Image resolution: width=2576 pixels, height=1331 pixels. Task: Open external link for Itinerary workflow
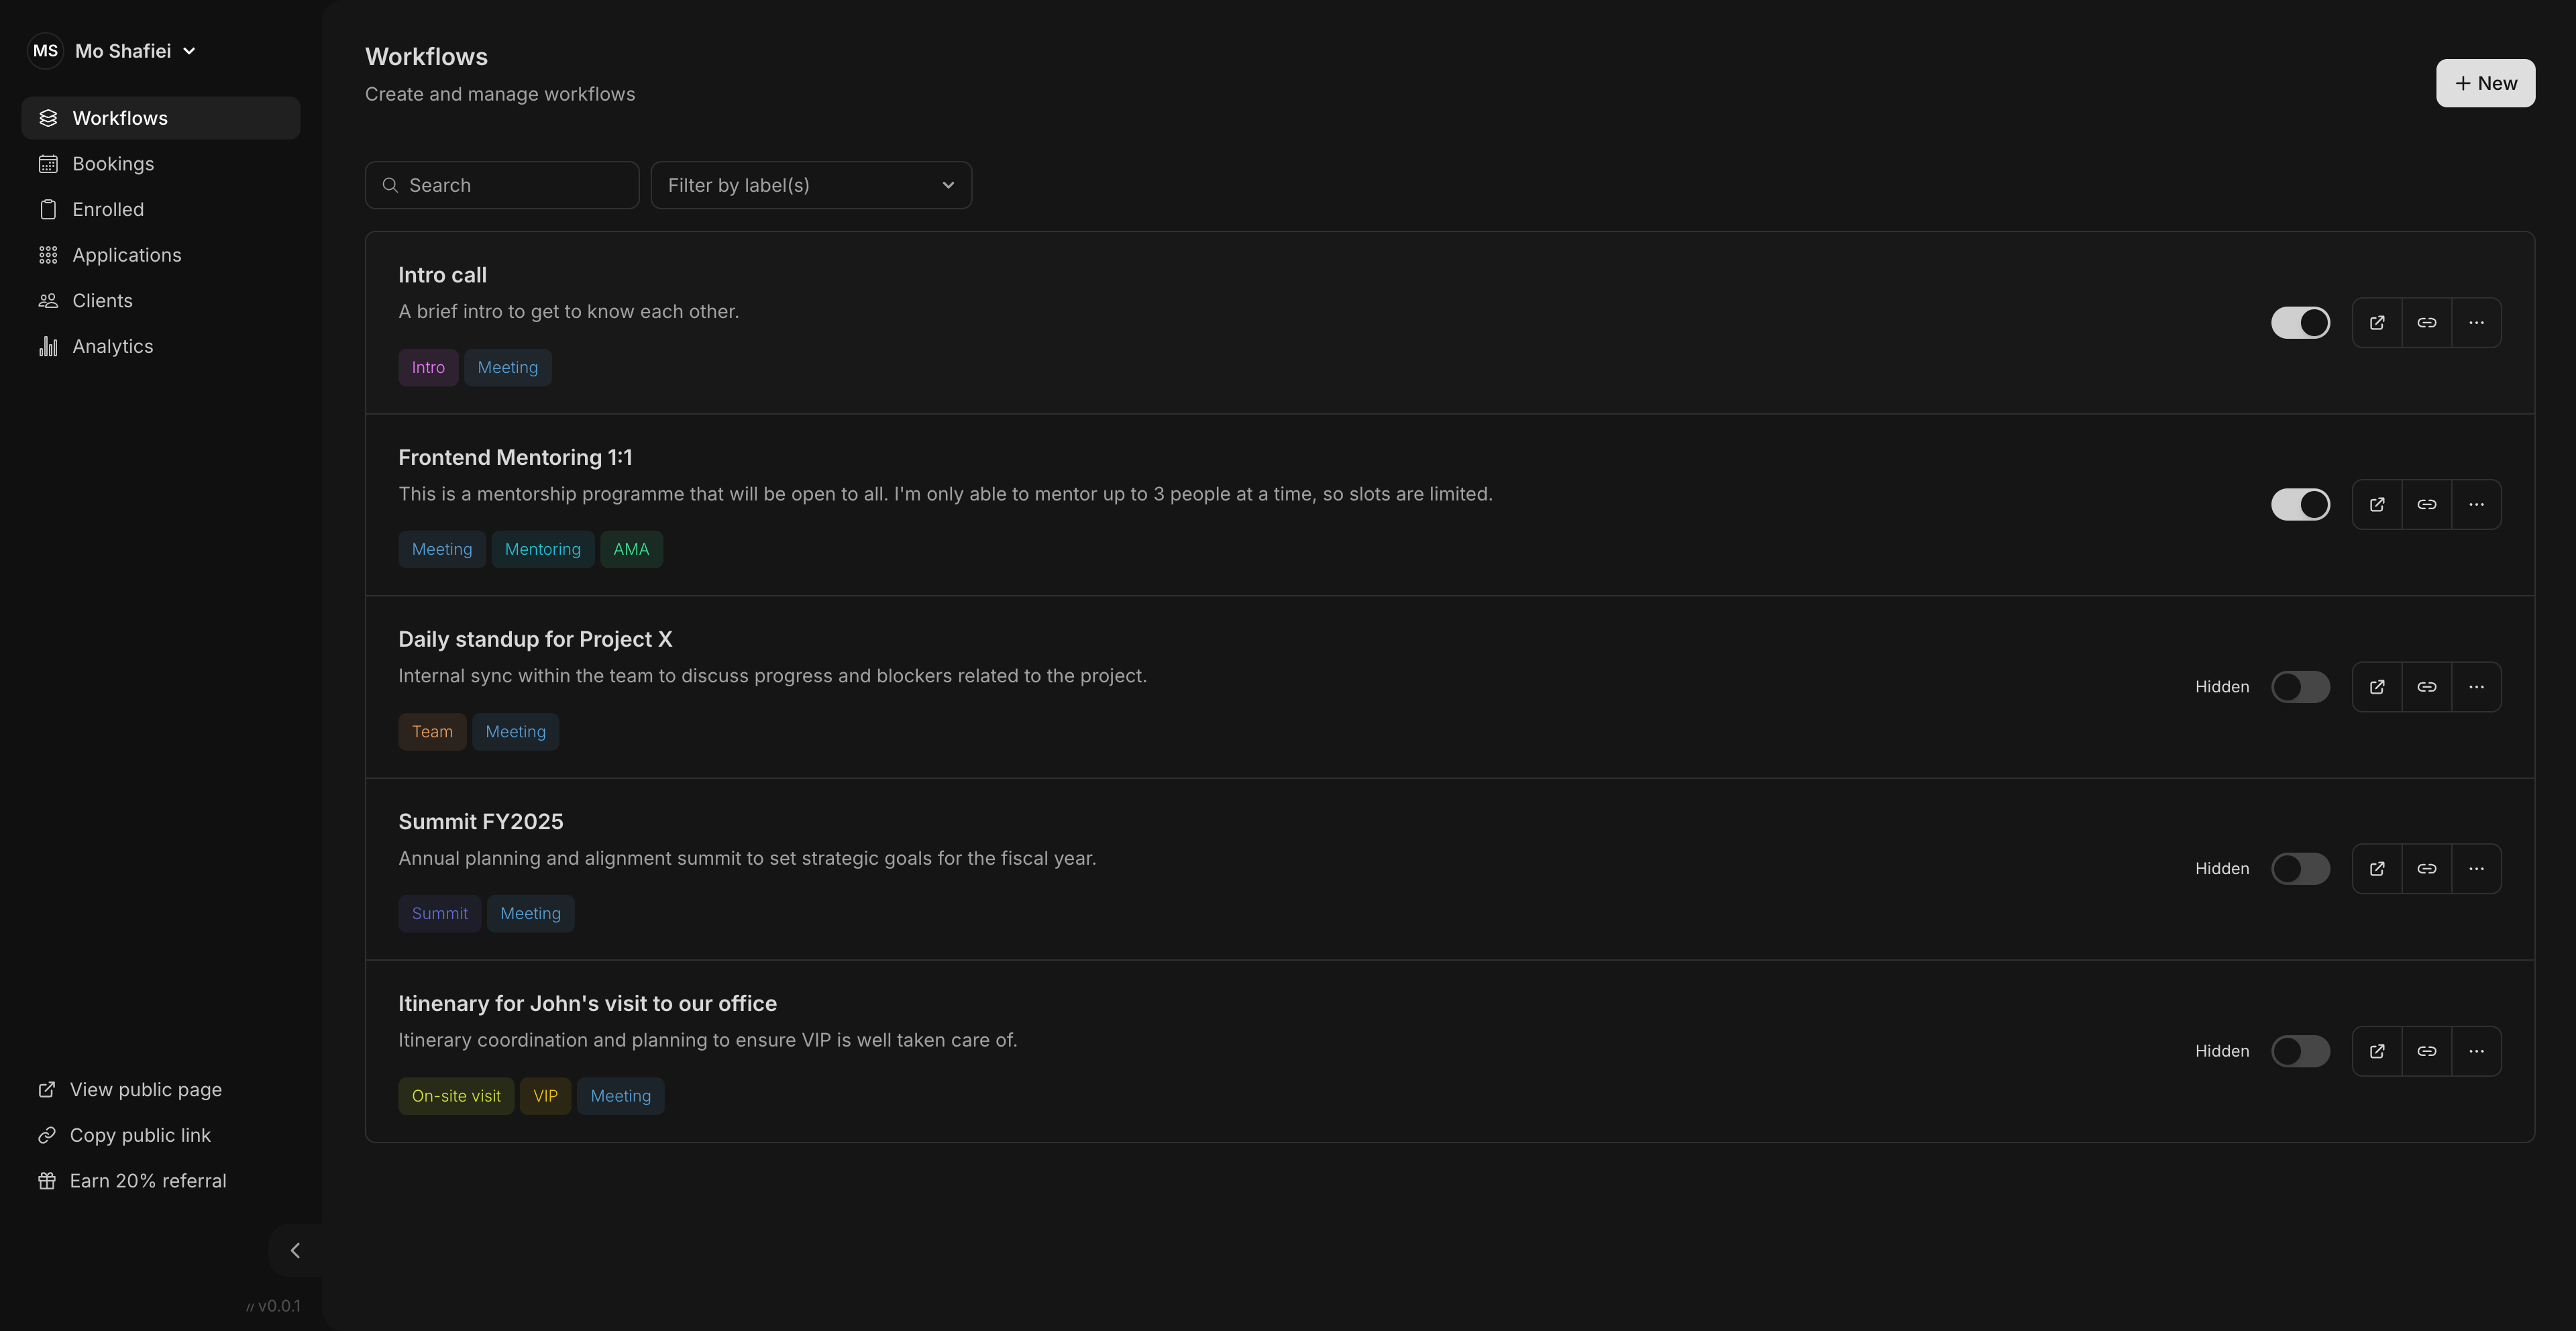[x=2377, y=1051]
